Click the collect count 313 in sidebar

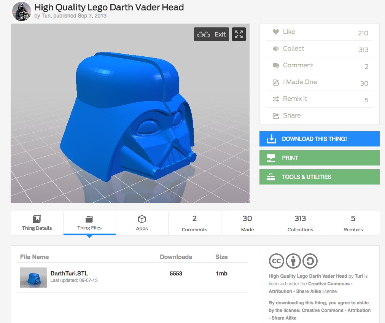click(363, 50)
